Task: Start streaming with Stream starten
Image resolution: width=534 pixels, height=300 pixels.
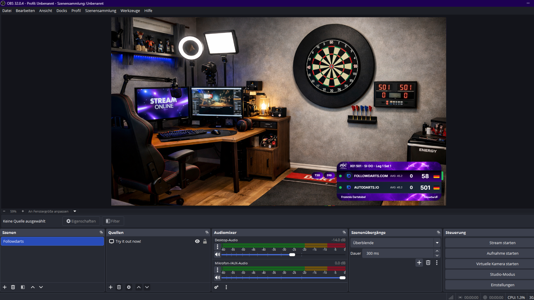Action: [x=502, y=242]
